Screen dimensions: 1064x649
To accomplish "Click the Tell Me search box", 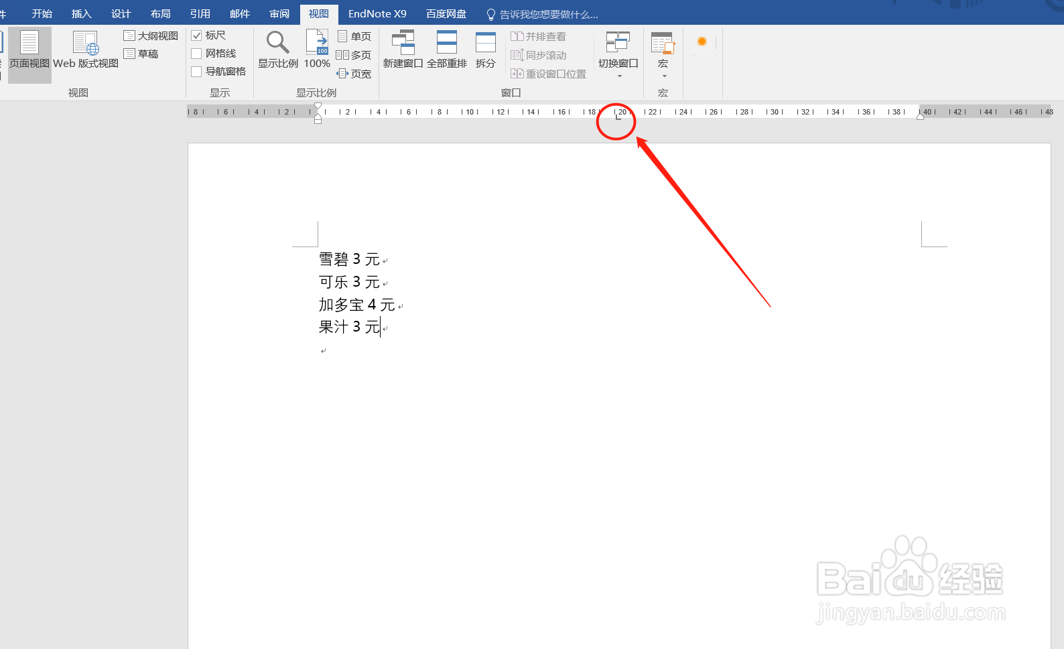I will point(549,14).
